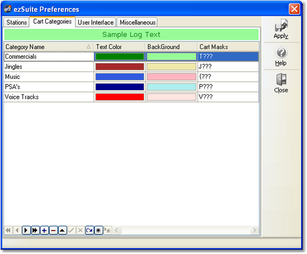307x254 pixels.
Task: Click the Text Color column header
Action: click(x=119, y=47)
